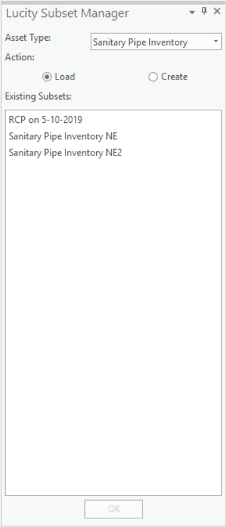Choose the Sanitary Pipe Inventory NE2 subset
The height and width of the screenshot is (527, 226).
[66, 153]
